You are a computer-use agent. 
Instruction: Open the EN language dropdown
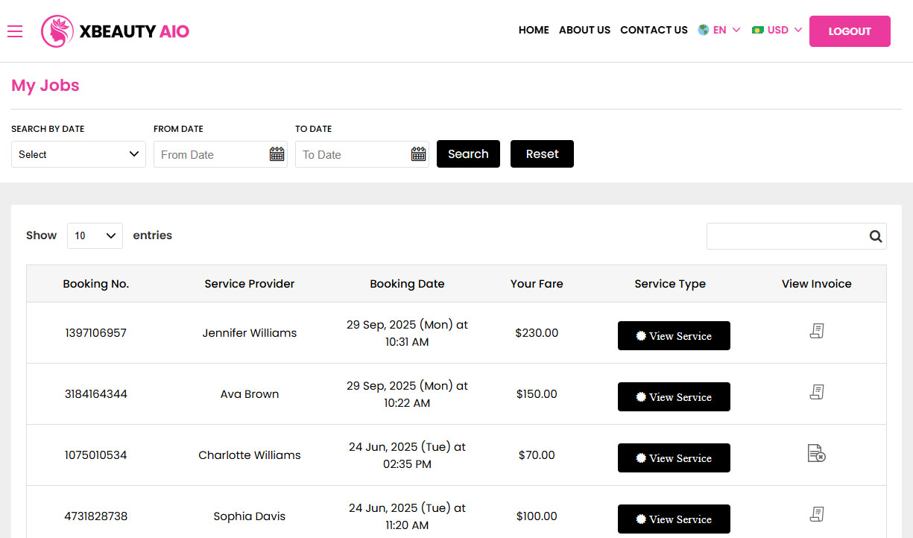click(x=721, y=30)
